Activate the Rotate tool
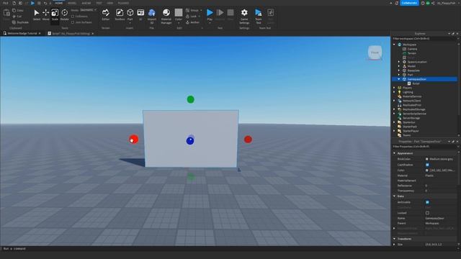This screenshot has height=259, width=461. [64, 14]
